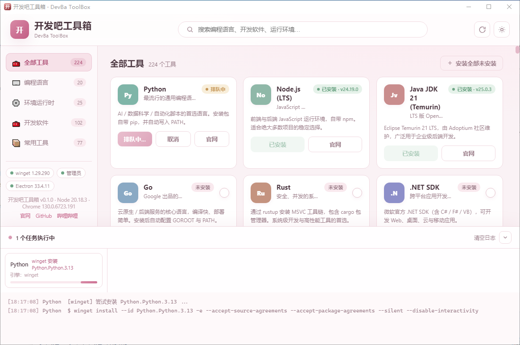The width and height of the screenshot is (520, 345).
Task: Click the Python task progress bar
Action: (54, 283)
